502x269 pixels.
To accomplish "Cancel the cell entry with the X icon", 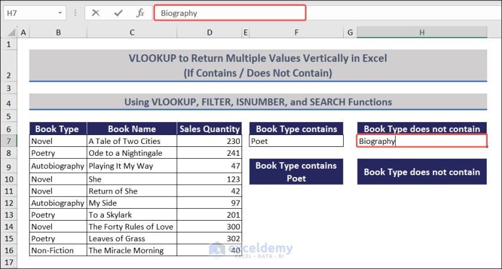I will [96, 13].
